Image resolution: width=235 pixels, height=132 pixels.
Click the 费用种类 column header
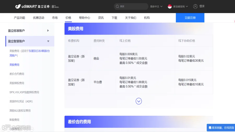coord(99,41)
